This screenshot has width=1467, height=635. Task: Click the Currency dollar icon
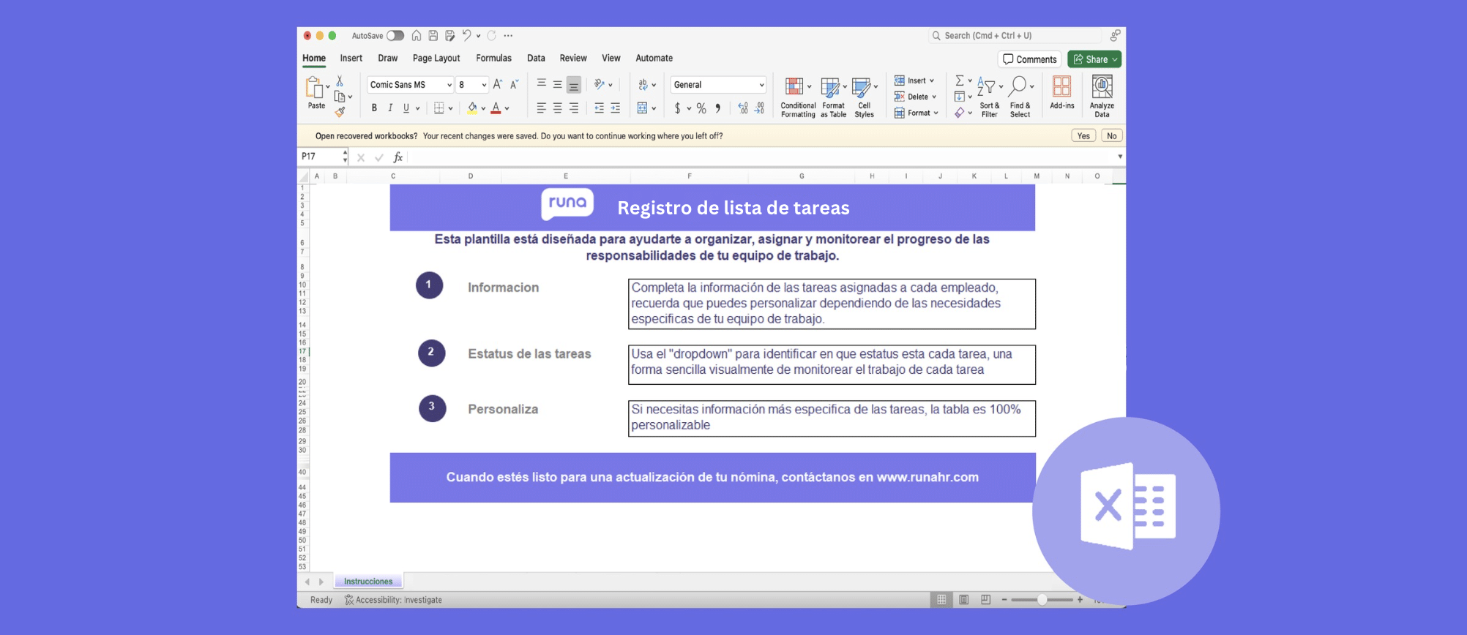coord(677,108)
